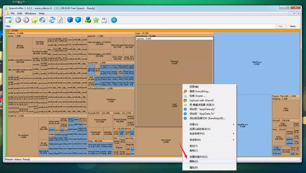Toggle unknown space with ghost icon
This screenshot has height=173, width=306.
(104, 20)
